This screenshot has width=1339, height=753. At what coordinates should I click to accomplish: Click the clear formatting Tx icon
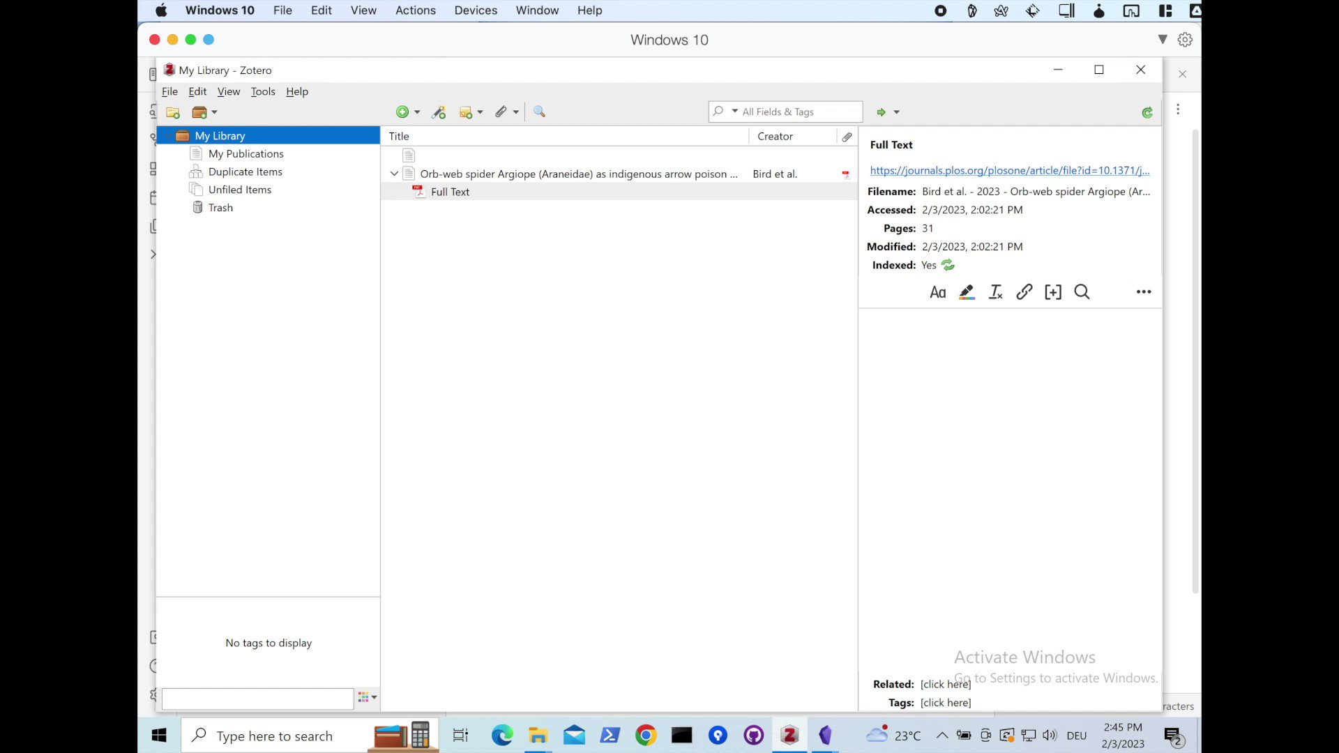(x=995, y=292)
